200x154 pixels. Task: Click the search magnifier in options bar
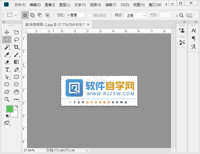click(x=181, y=15)
